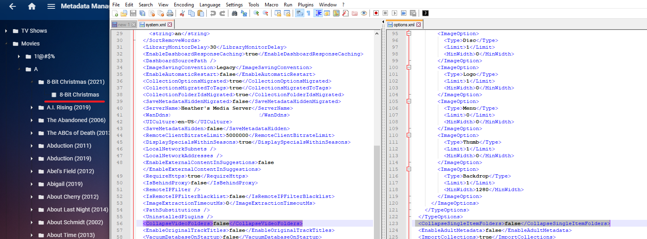Click the Save file toolbar icon
The width and height of the screenshot is (647, 239).
point(133,13)
